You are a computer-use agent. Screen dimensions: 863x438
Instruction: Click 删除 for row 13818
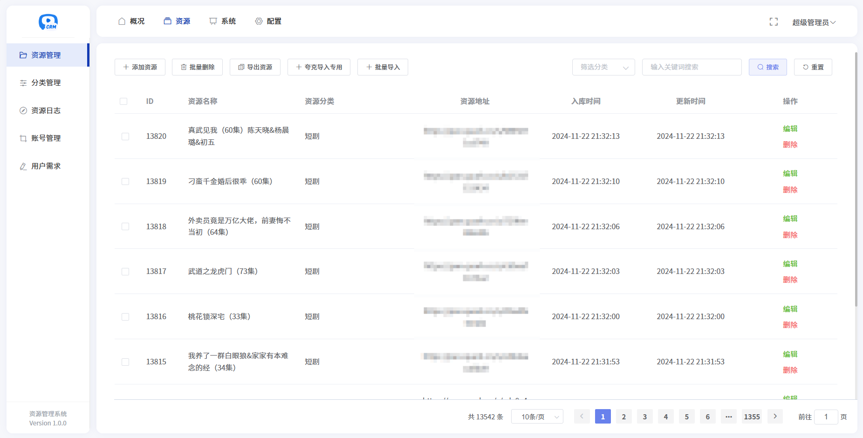790,235
